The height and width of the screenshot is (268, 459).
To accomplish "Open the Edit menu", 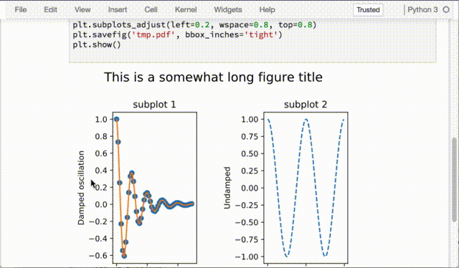I will [x=50, y=9].
